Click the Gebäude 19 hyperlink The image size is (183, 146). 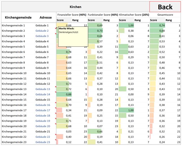pyautogui.click(x=43, y=121)
